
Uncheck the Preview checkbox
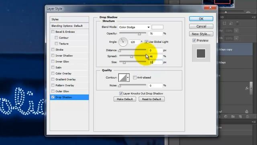pyautogui.click(x=194, y=40)
